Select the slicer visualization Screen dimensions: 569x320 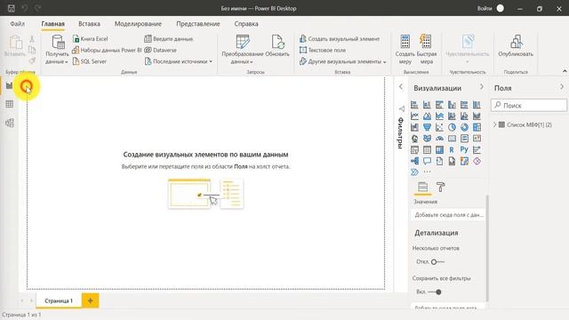[x=414, y=150]
